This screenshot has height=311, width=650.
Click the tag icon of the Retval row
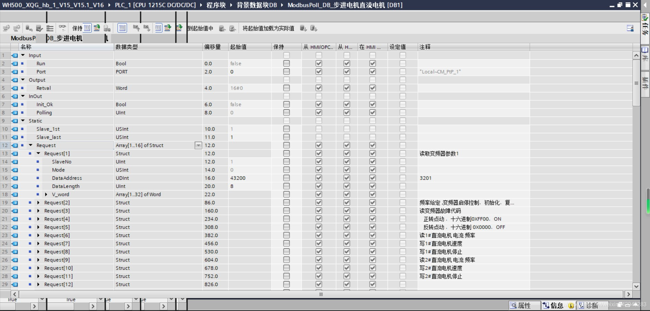pyautogui.click(x=14, y=88)
